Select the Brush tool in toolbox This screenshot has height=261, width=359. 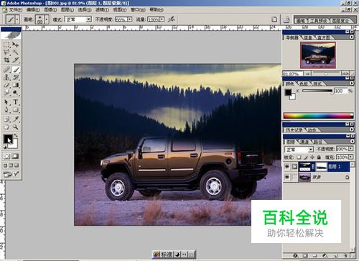click(16, 70)
